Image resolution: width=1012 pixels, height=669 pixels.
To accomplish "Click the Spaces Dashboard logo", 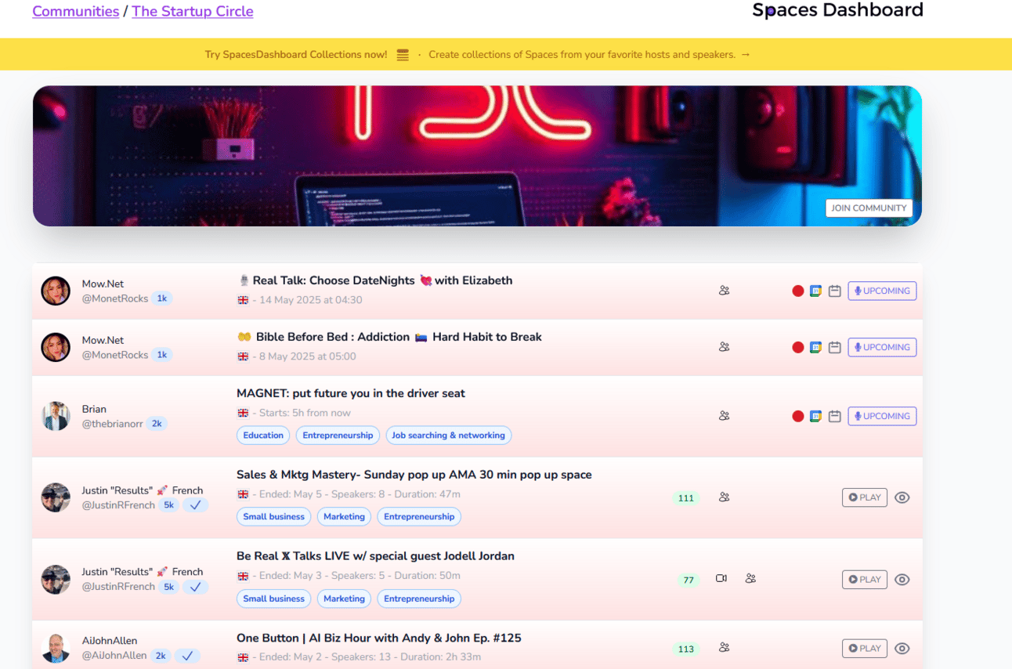I will pyautogui.click(x=837, y=11).
